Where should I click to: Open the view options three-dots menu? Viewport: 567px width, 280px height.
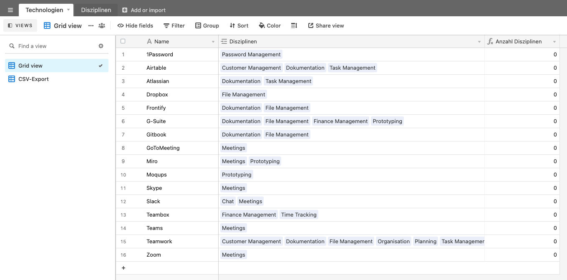(91, 25)
